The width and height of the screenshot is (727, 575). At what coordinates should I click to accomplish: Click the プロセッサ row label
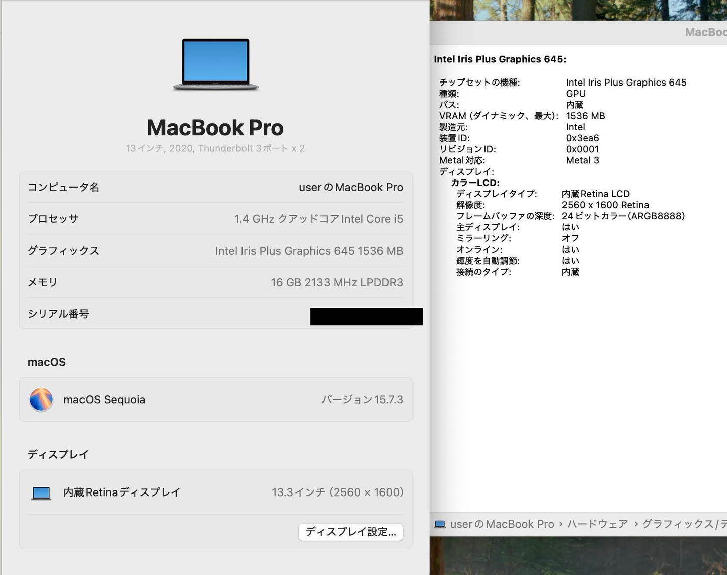[x=53, y=219]
